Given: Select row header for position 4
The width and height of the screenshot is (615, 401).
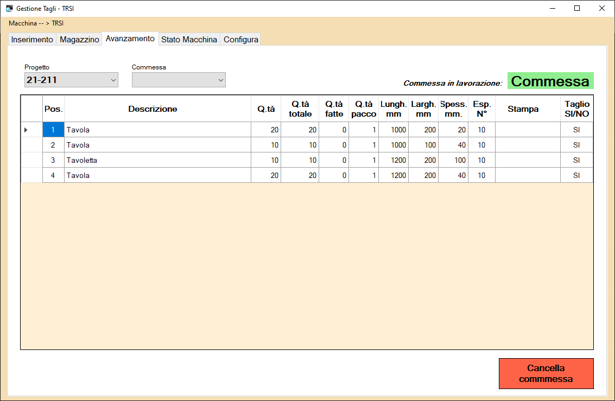Looking at the screenshot, I should 31,175.
